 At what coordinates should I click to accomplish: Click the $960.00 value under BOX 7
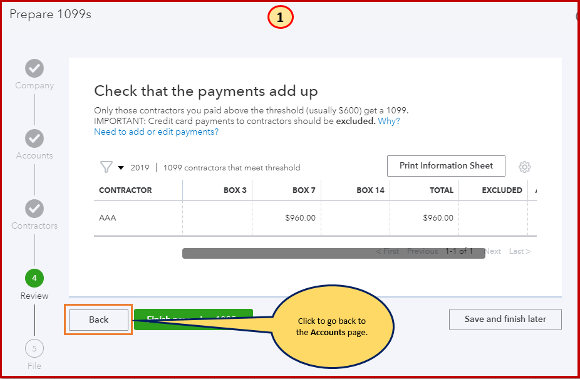point(300,217)
